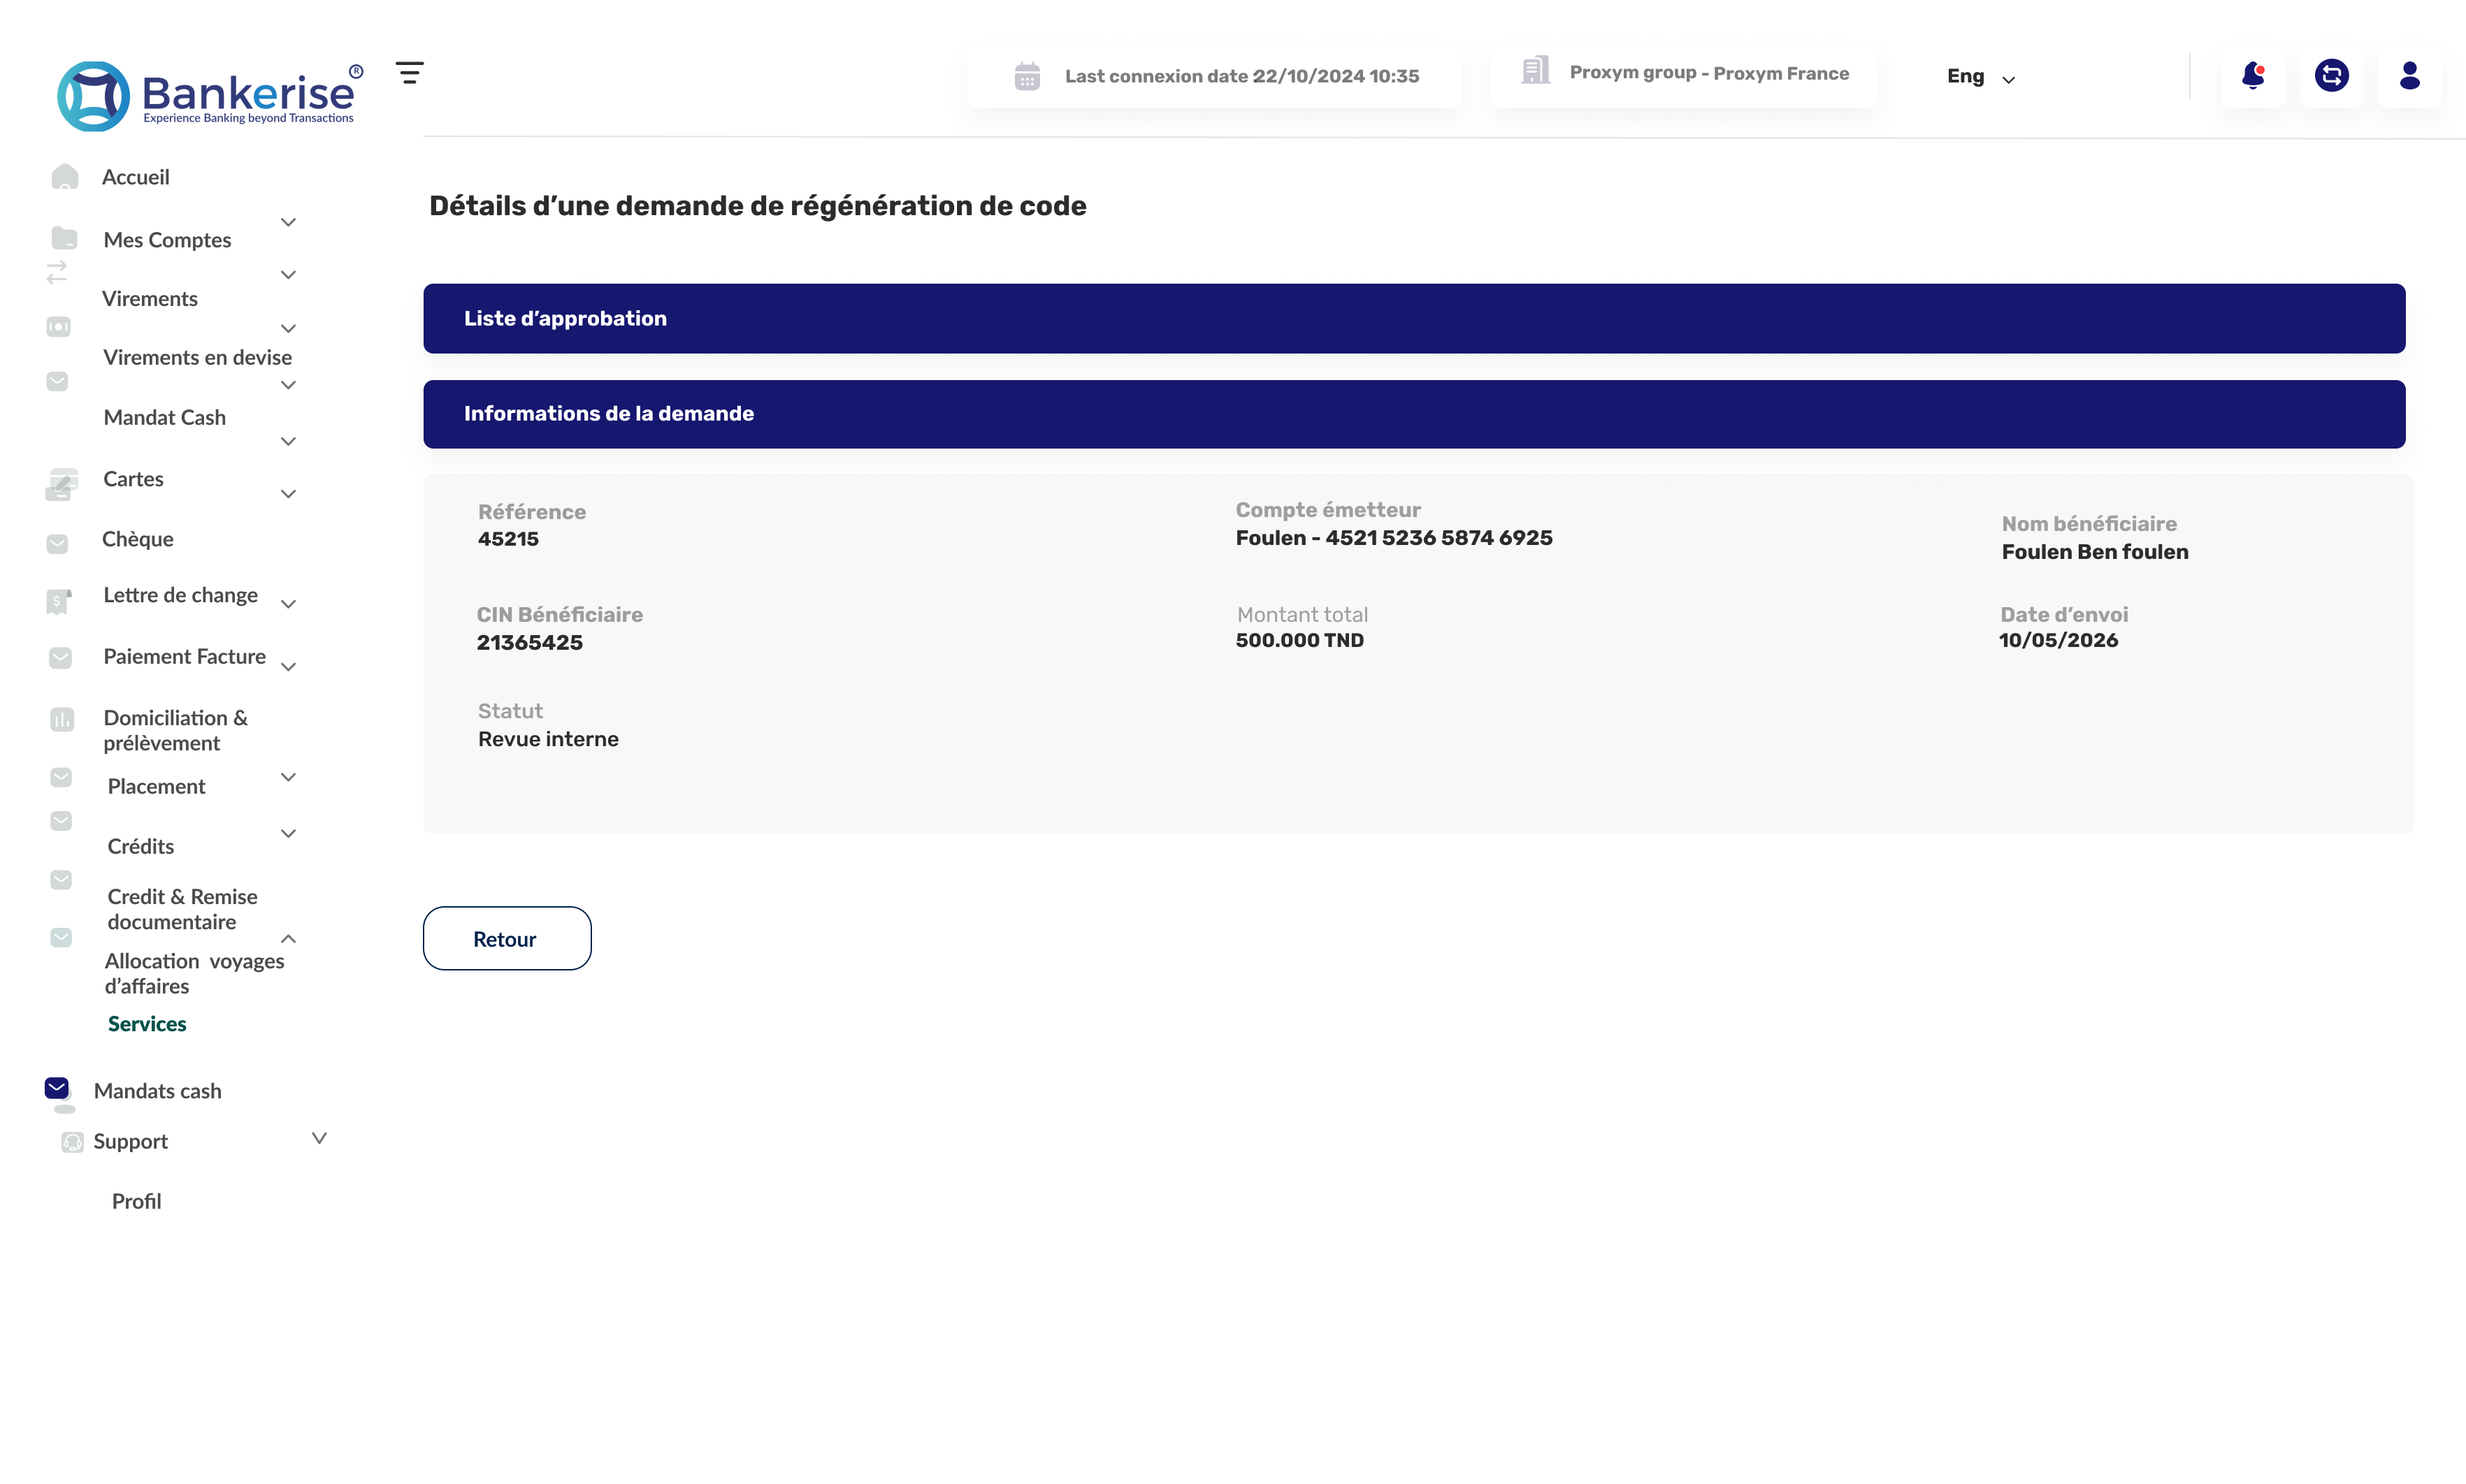Click the calendar icon beside last connexion
Screen dimensions: 2466x1484
coord(1027,76)
